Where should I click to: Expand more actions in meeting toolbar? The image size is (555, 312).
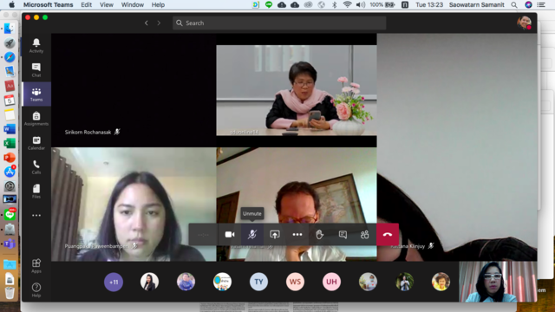pos(297,235)
